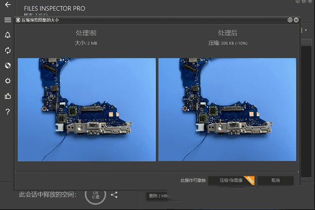The height and width of the screenshot is (210, 315).
Task: Click the 删除 2 MB button
Action: (157, 196)
